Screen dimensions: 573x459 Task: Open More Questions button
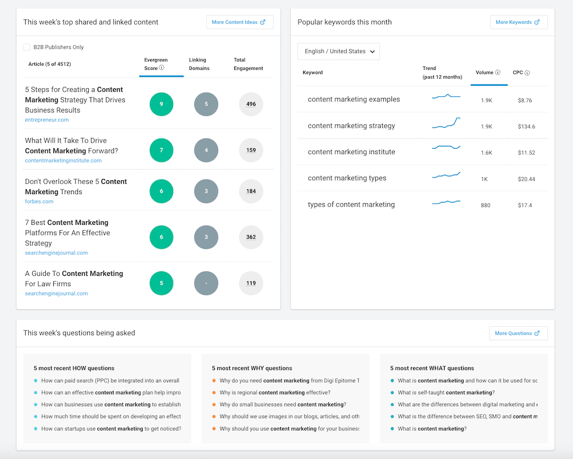(517, 333)
